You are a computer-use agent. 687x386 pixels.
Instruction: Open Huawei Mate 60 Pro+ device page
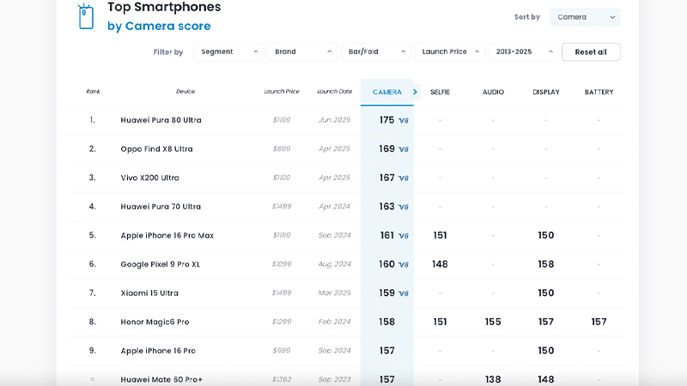[161, 379]
